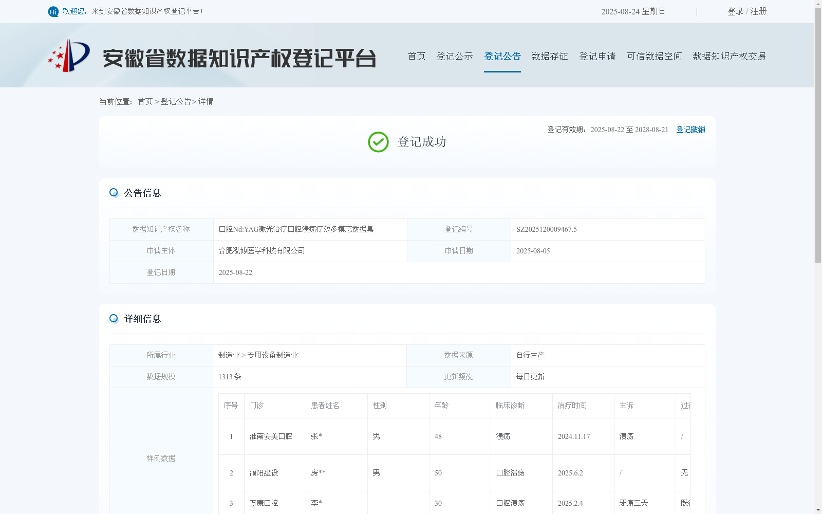Select 可信数据空间 in the navigation
The width and height of the screenshot is (822, 514).
(x=655, y=57)
